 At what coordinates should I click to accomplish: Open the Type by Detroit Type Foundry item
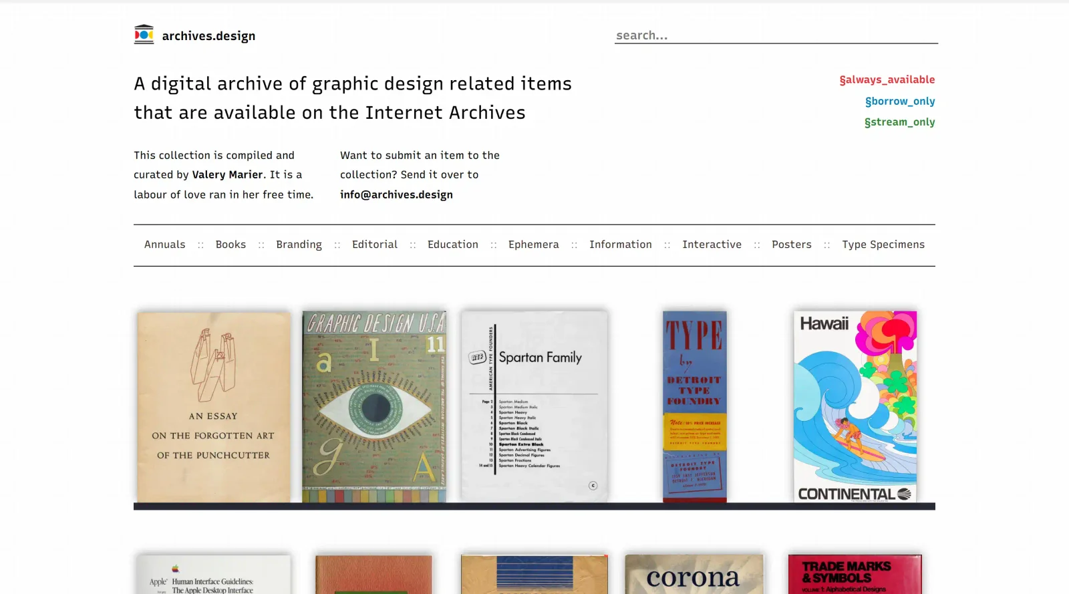point(695,407)
